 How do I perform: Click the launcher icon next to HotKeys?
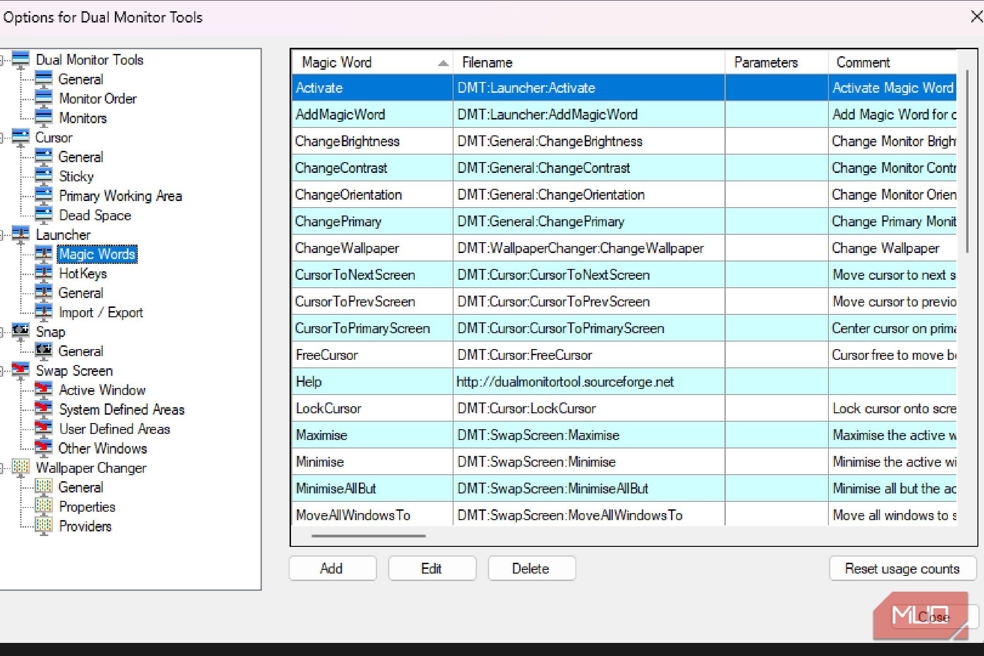(44, 273)
